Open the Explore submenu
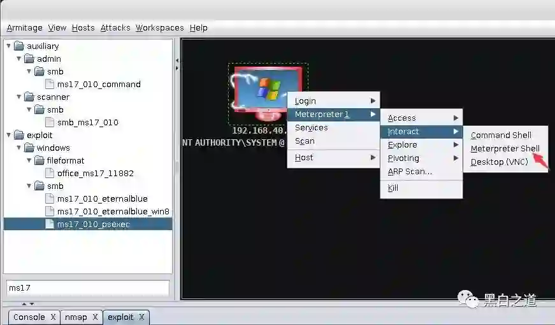The image size is (555, 325). (x=421, y=145)
